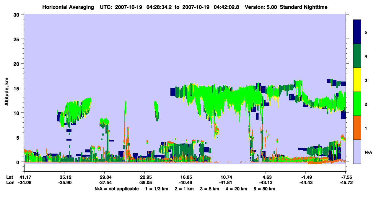This screenshot has width=384, height=197.
Task: Click the lavender N/A colorbar segment
Action: 357,152
